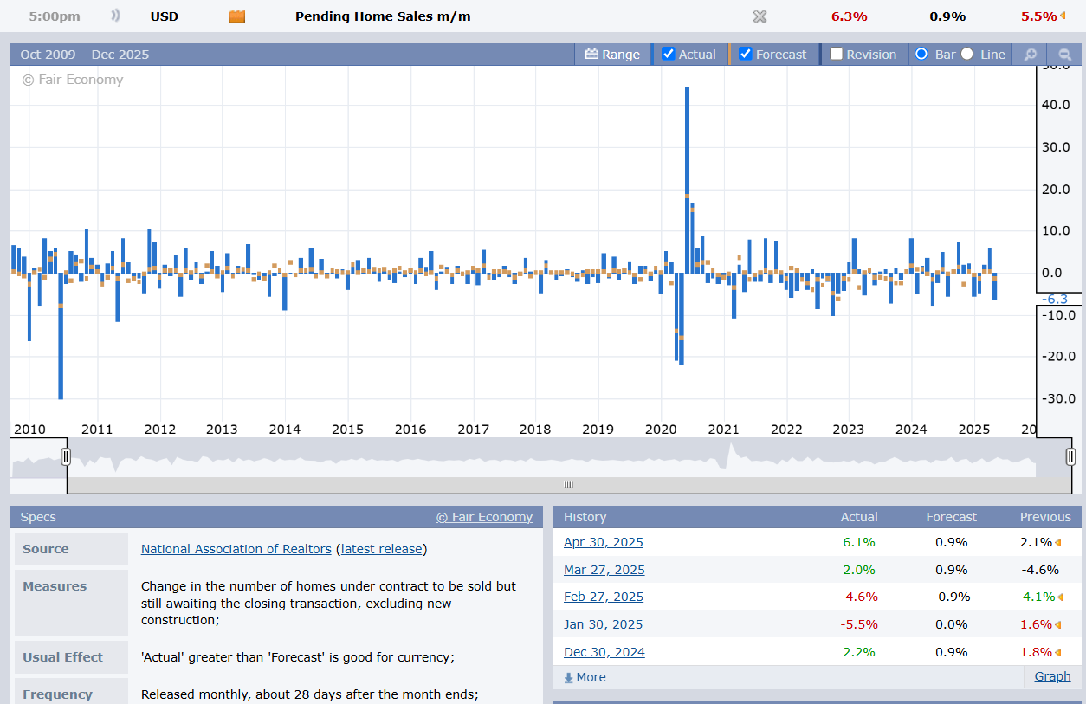Click revision arrow beside 1.8% previous value
The width and height of the screenshot is (1086, 704).
coord(1058,653)
